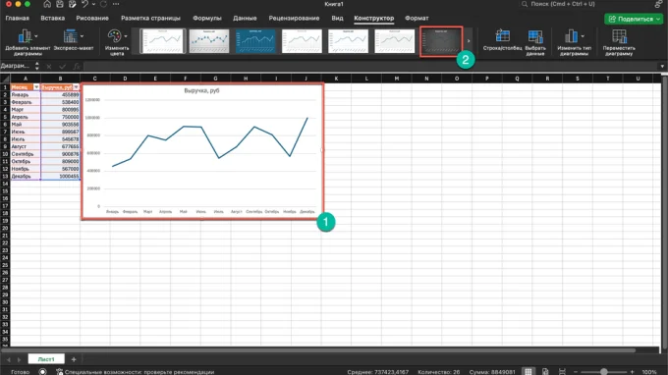Click the horizontal scrollbar

[x=318, y=350]
